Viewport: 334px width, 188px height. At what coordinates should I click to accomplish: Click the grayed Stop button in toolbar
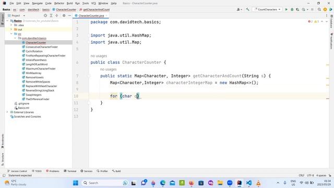(312, 9)
